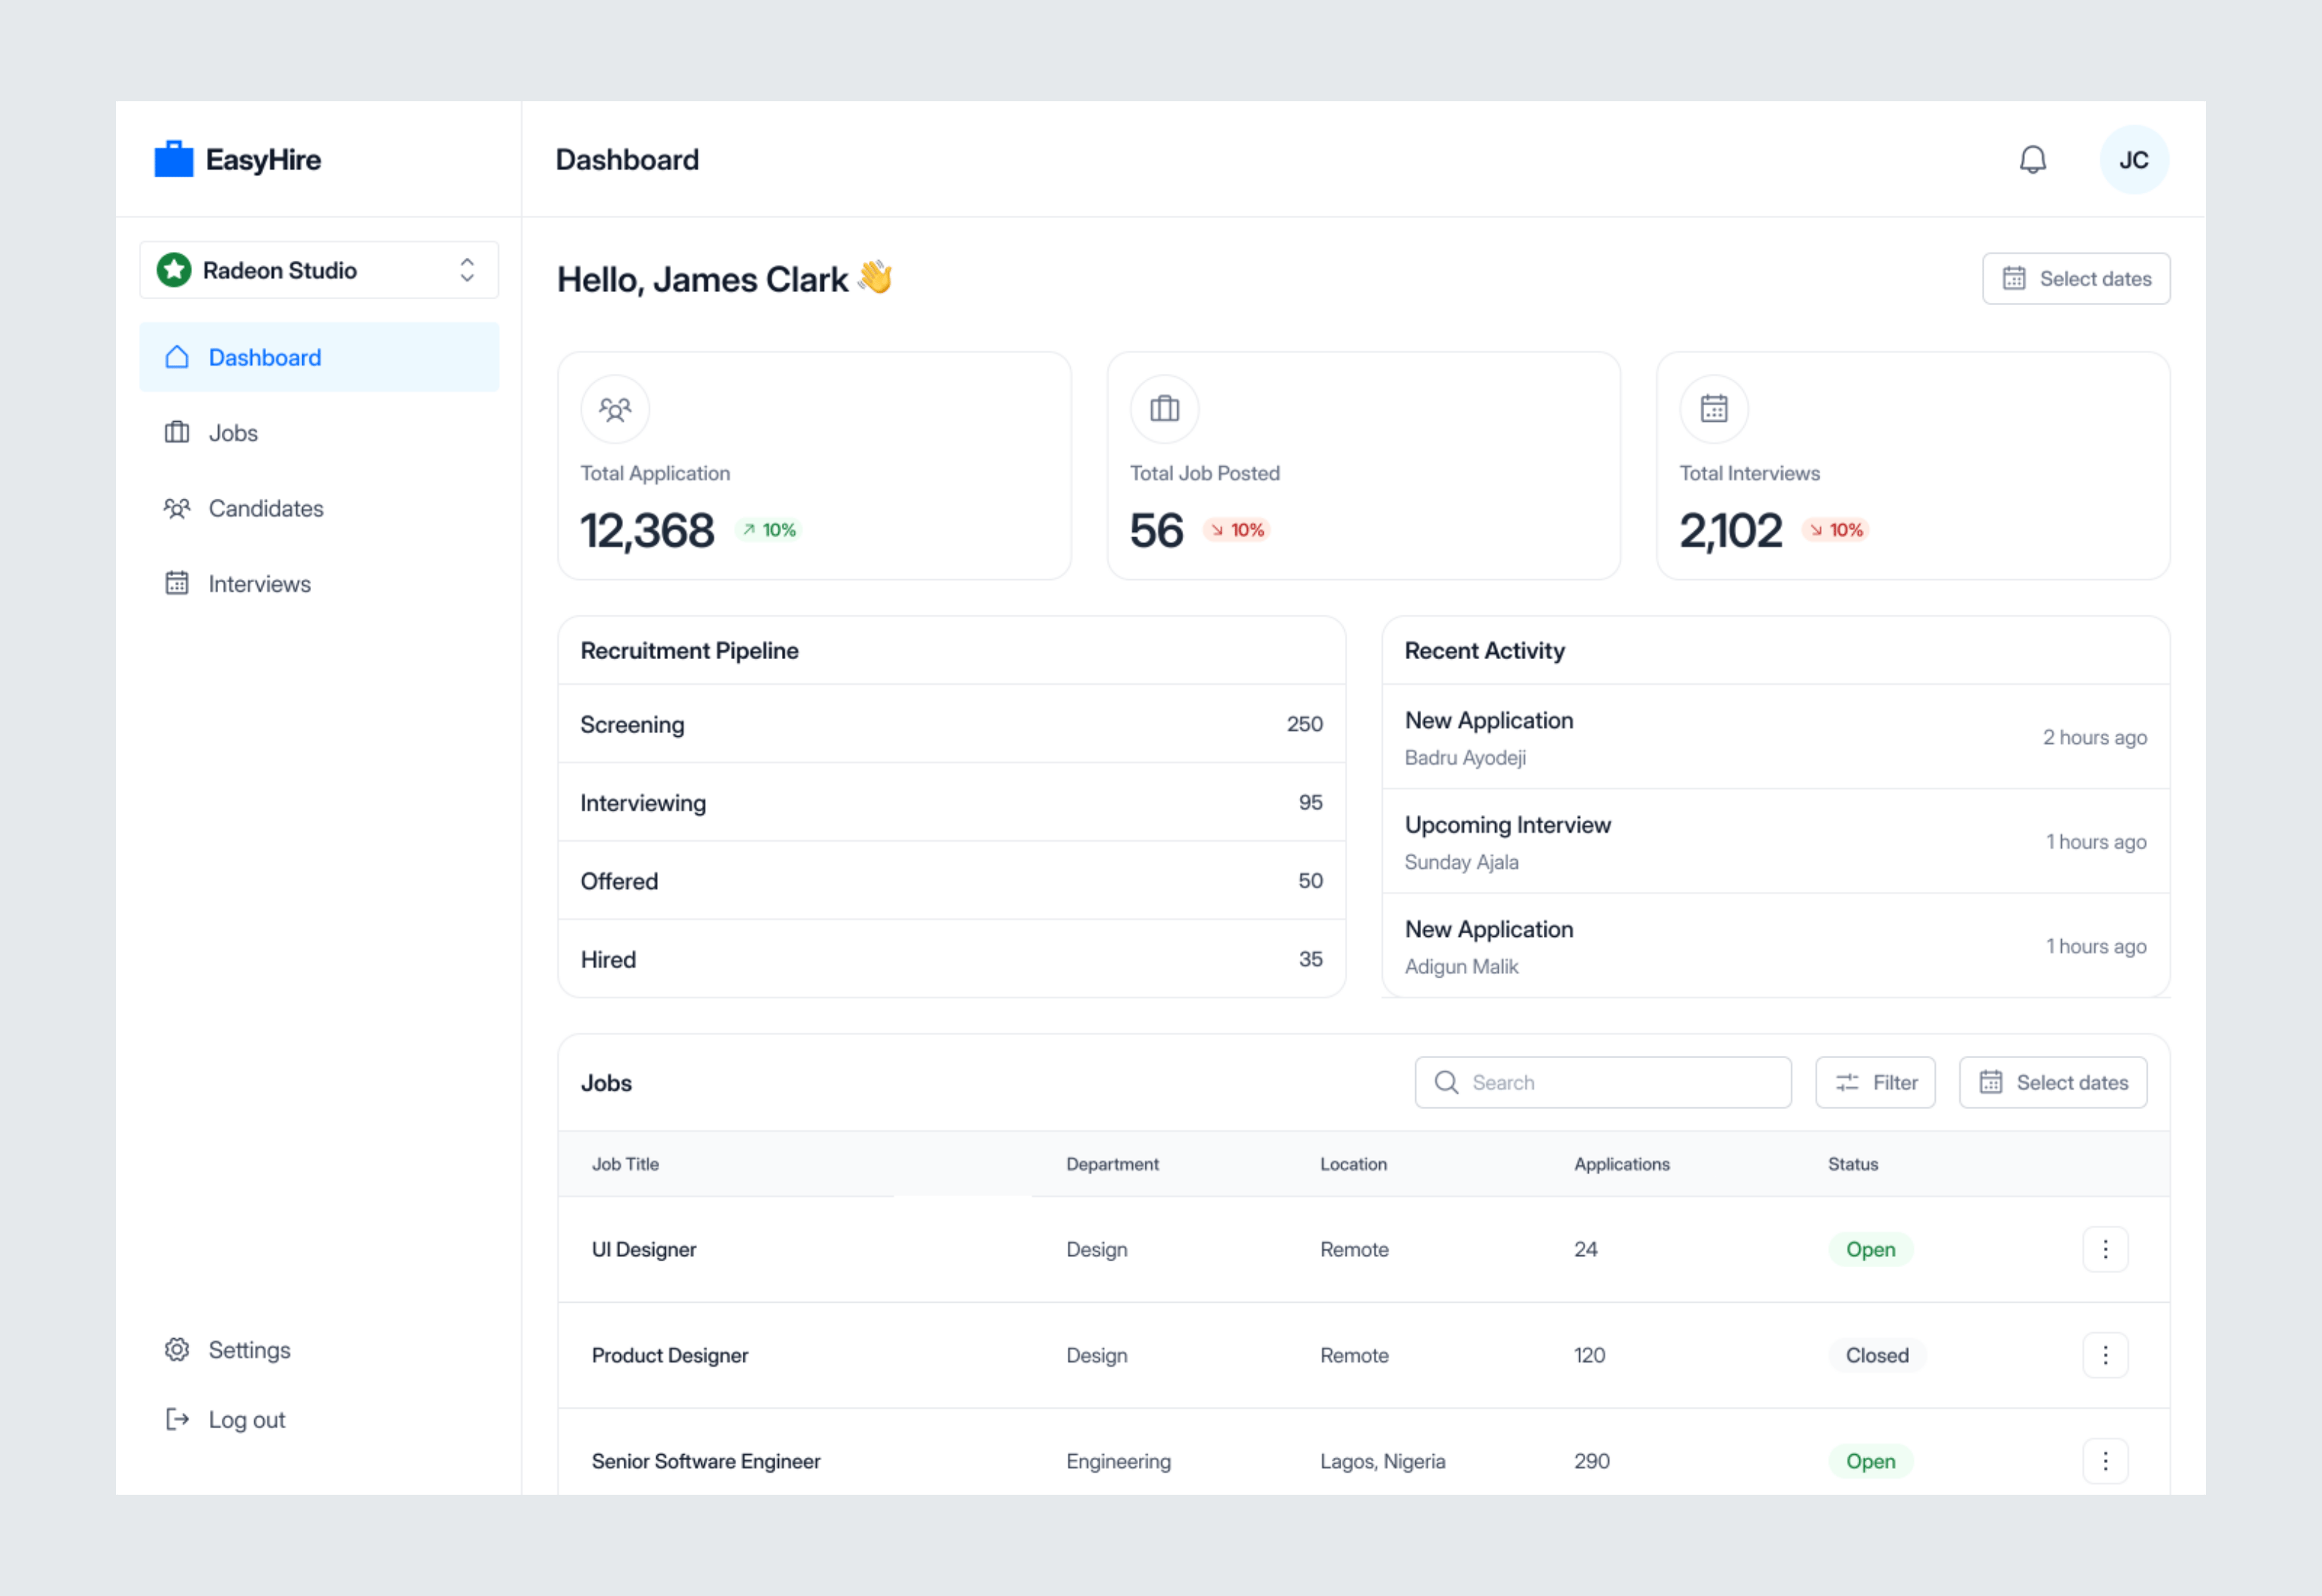Click the 12,368 Total Application value

click(x=648, y=530)
